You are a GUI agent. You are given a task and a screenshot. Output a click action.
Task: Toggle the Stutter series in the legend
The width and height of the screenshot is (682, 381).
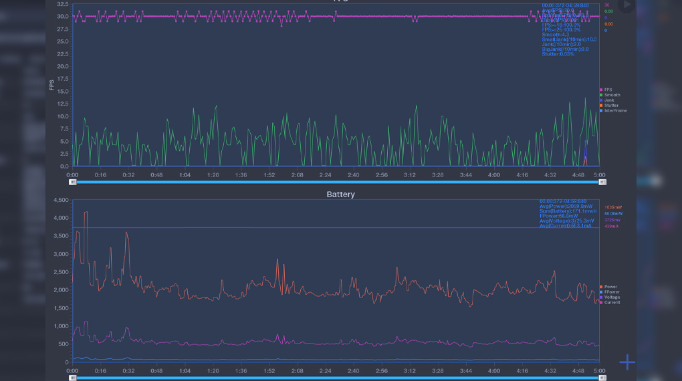point(609,105)
